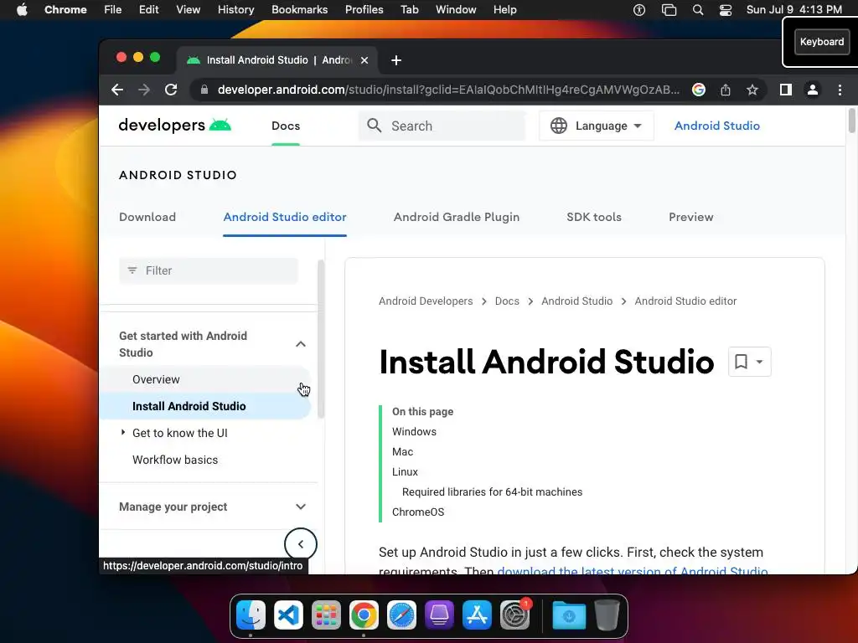Open the SDK tools tab
The height and width of the screenshot is (643, 858).
pyautogui.click(x=594, y=217)
